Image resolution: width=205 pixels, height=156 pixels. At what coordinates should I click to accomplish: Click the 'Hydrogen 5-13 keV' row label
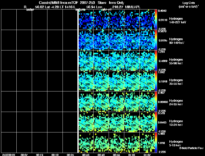(176, 143)
